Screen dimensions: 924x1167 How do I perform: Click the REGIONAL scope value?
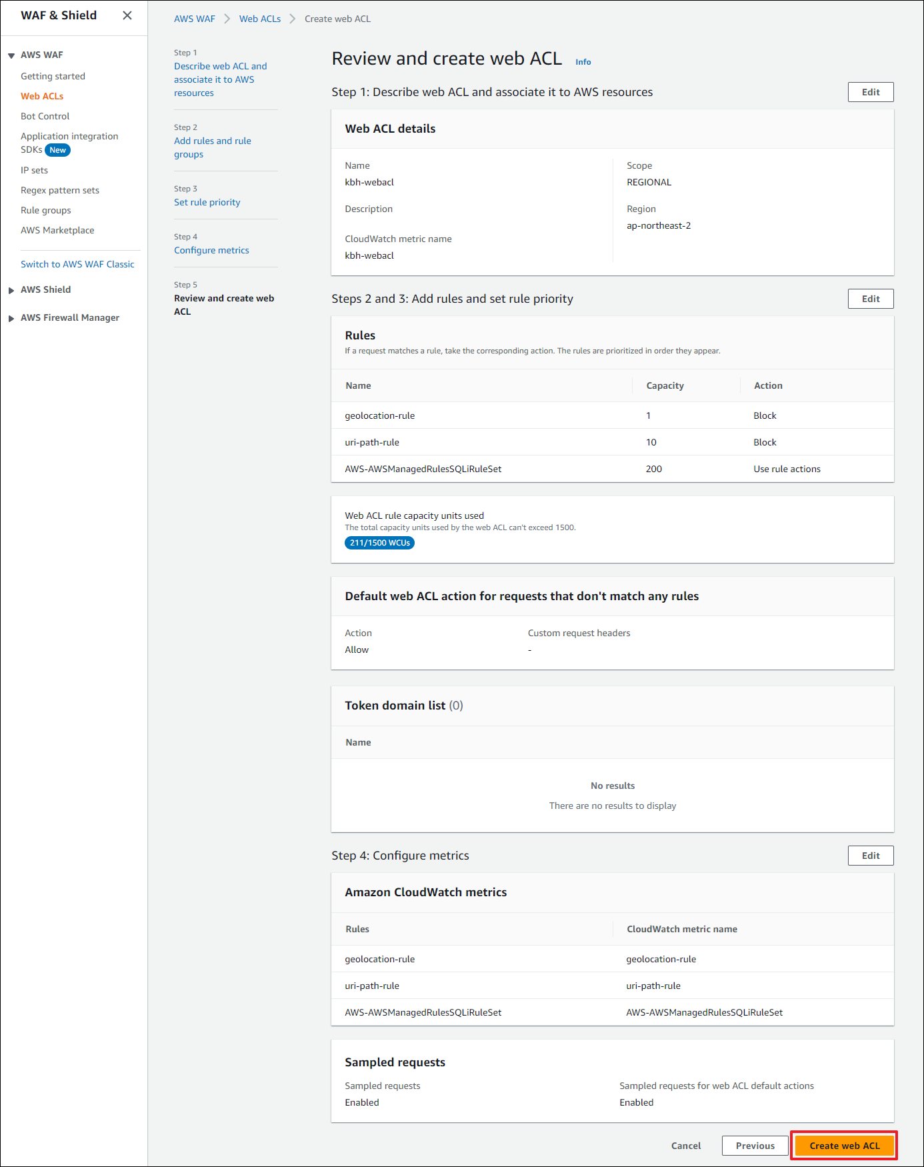649,182
